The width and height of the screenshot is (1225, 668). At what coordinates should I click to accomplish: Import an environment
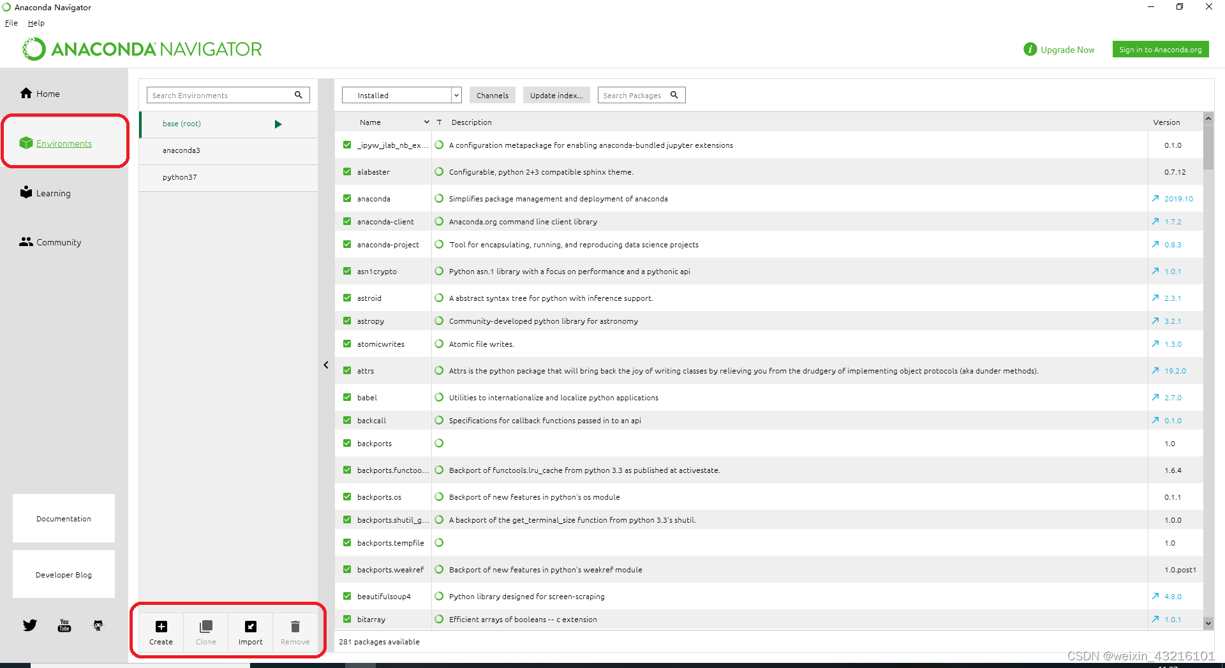[251, 632]
